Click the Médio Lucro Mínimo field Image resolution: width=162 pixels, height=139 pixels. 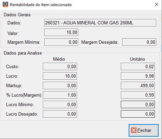tap(60, 104)
